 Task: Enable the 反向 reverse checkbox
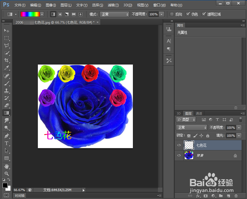click(172, 14)
